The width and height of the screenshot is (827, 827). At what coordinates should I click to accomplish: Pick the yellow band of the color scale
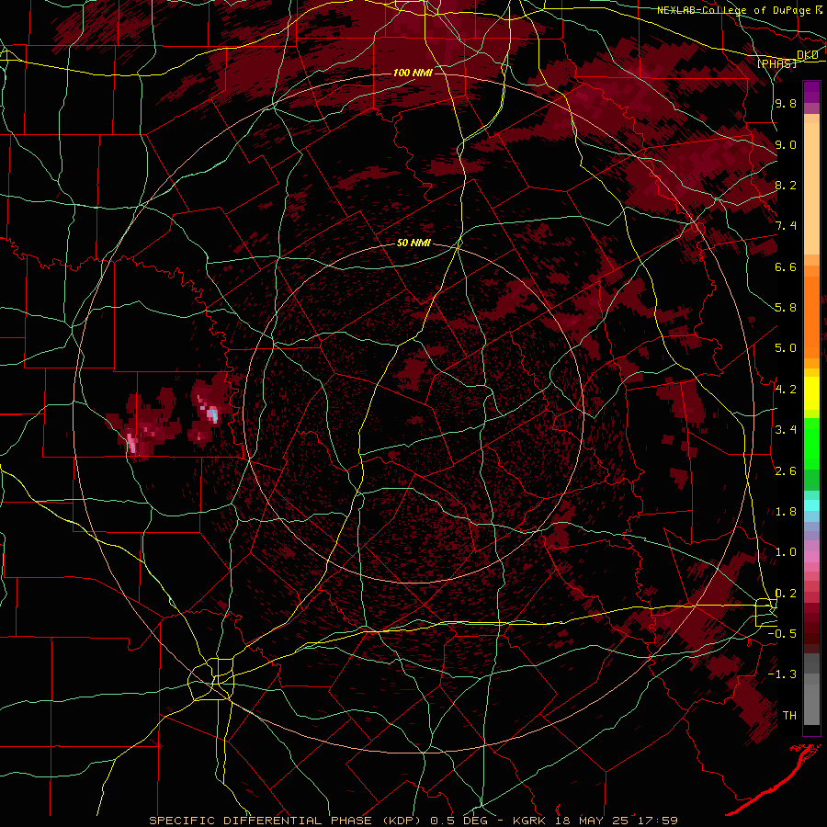coord(811,393)
